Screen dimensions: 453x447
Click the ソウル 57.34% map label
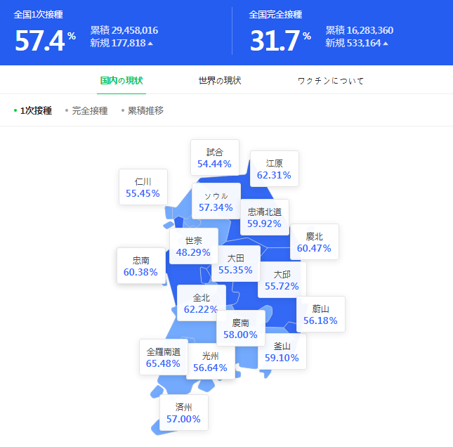216,202
